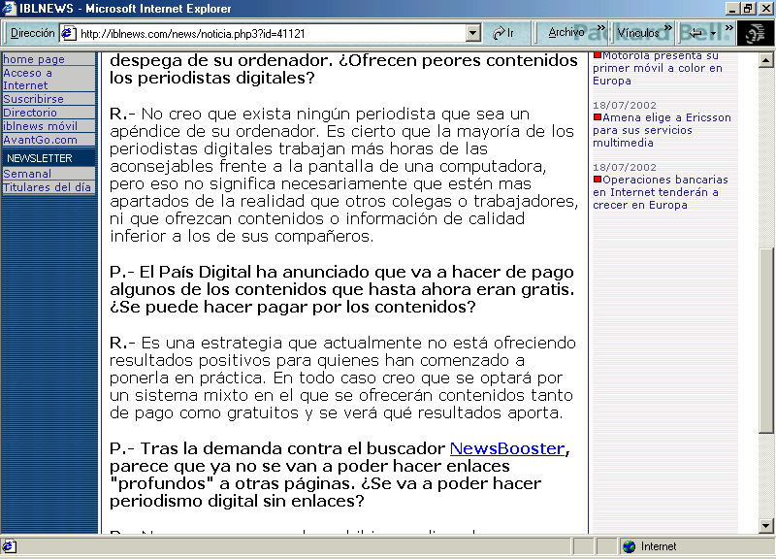Screen dimensions: 776x559
Task: Select Titulares del día newsletter link
Action: 47,187
